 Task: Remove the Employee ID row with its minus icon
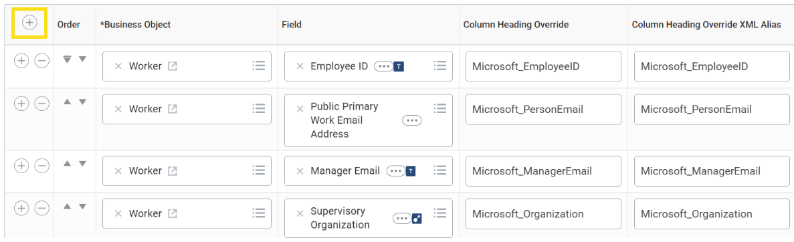tap(41, 62)
